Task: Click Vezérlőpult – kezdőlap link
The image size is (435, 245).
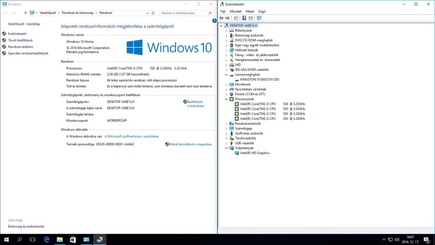Action: pyautogui.click(x=24, y=24)
